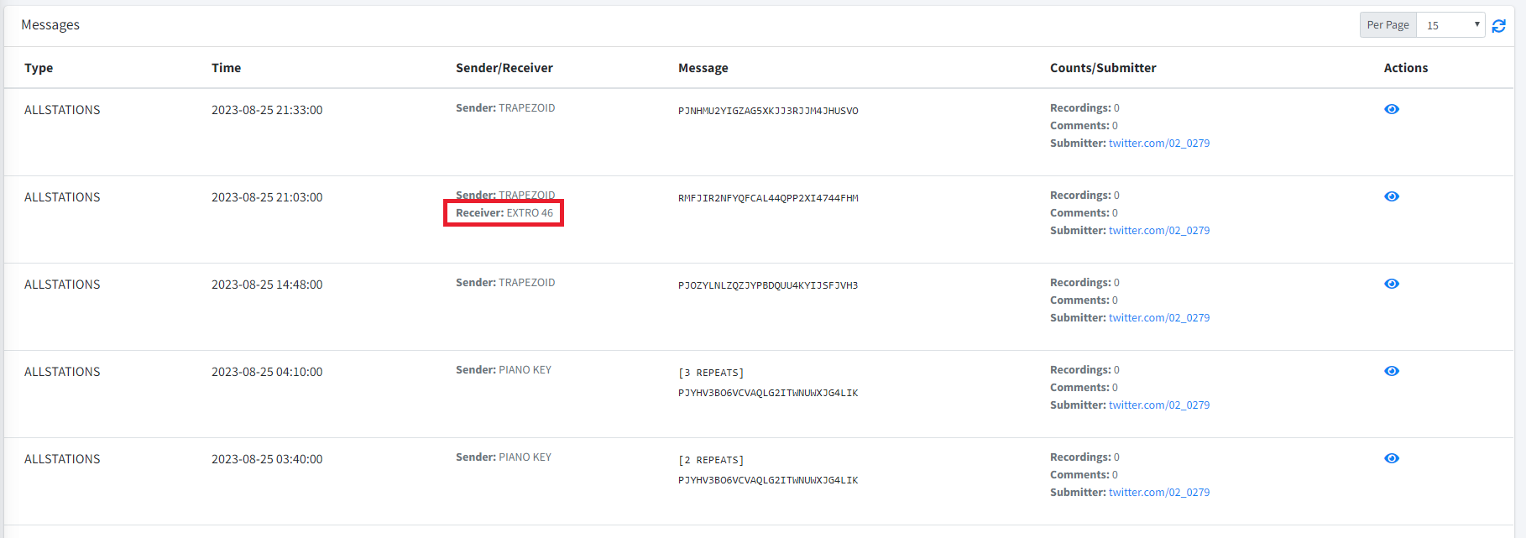
Task: Open submitter link in 03:40:00 row
Action: [1159, 493]
